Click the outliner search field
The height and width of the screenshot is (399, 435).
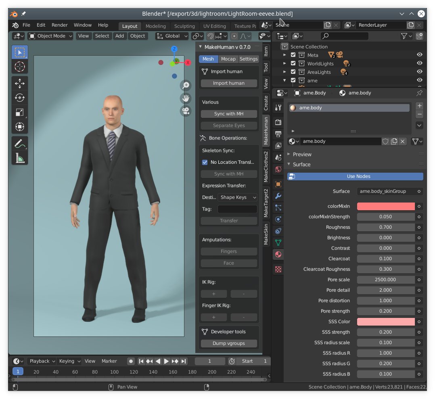[344, 36]
